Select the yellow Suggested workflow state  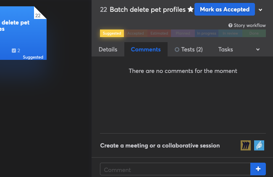(x=112, y=33)
